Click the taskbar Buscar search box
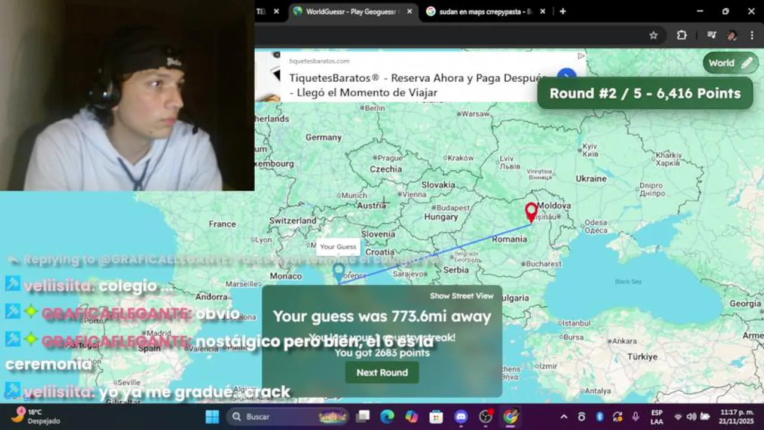Image resolution: width=764 pixels, height=430 pixels. (288, 417)
